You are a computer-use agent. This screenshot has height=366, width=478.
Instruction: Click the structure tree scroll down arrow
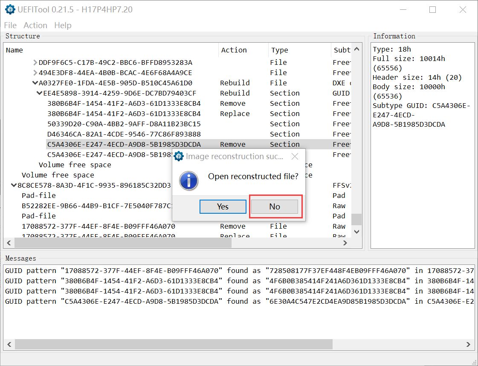coord(356,232)
